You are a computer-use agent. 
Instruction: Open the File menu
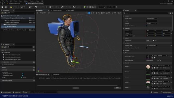7,1
